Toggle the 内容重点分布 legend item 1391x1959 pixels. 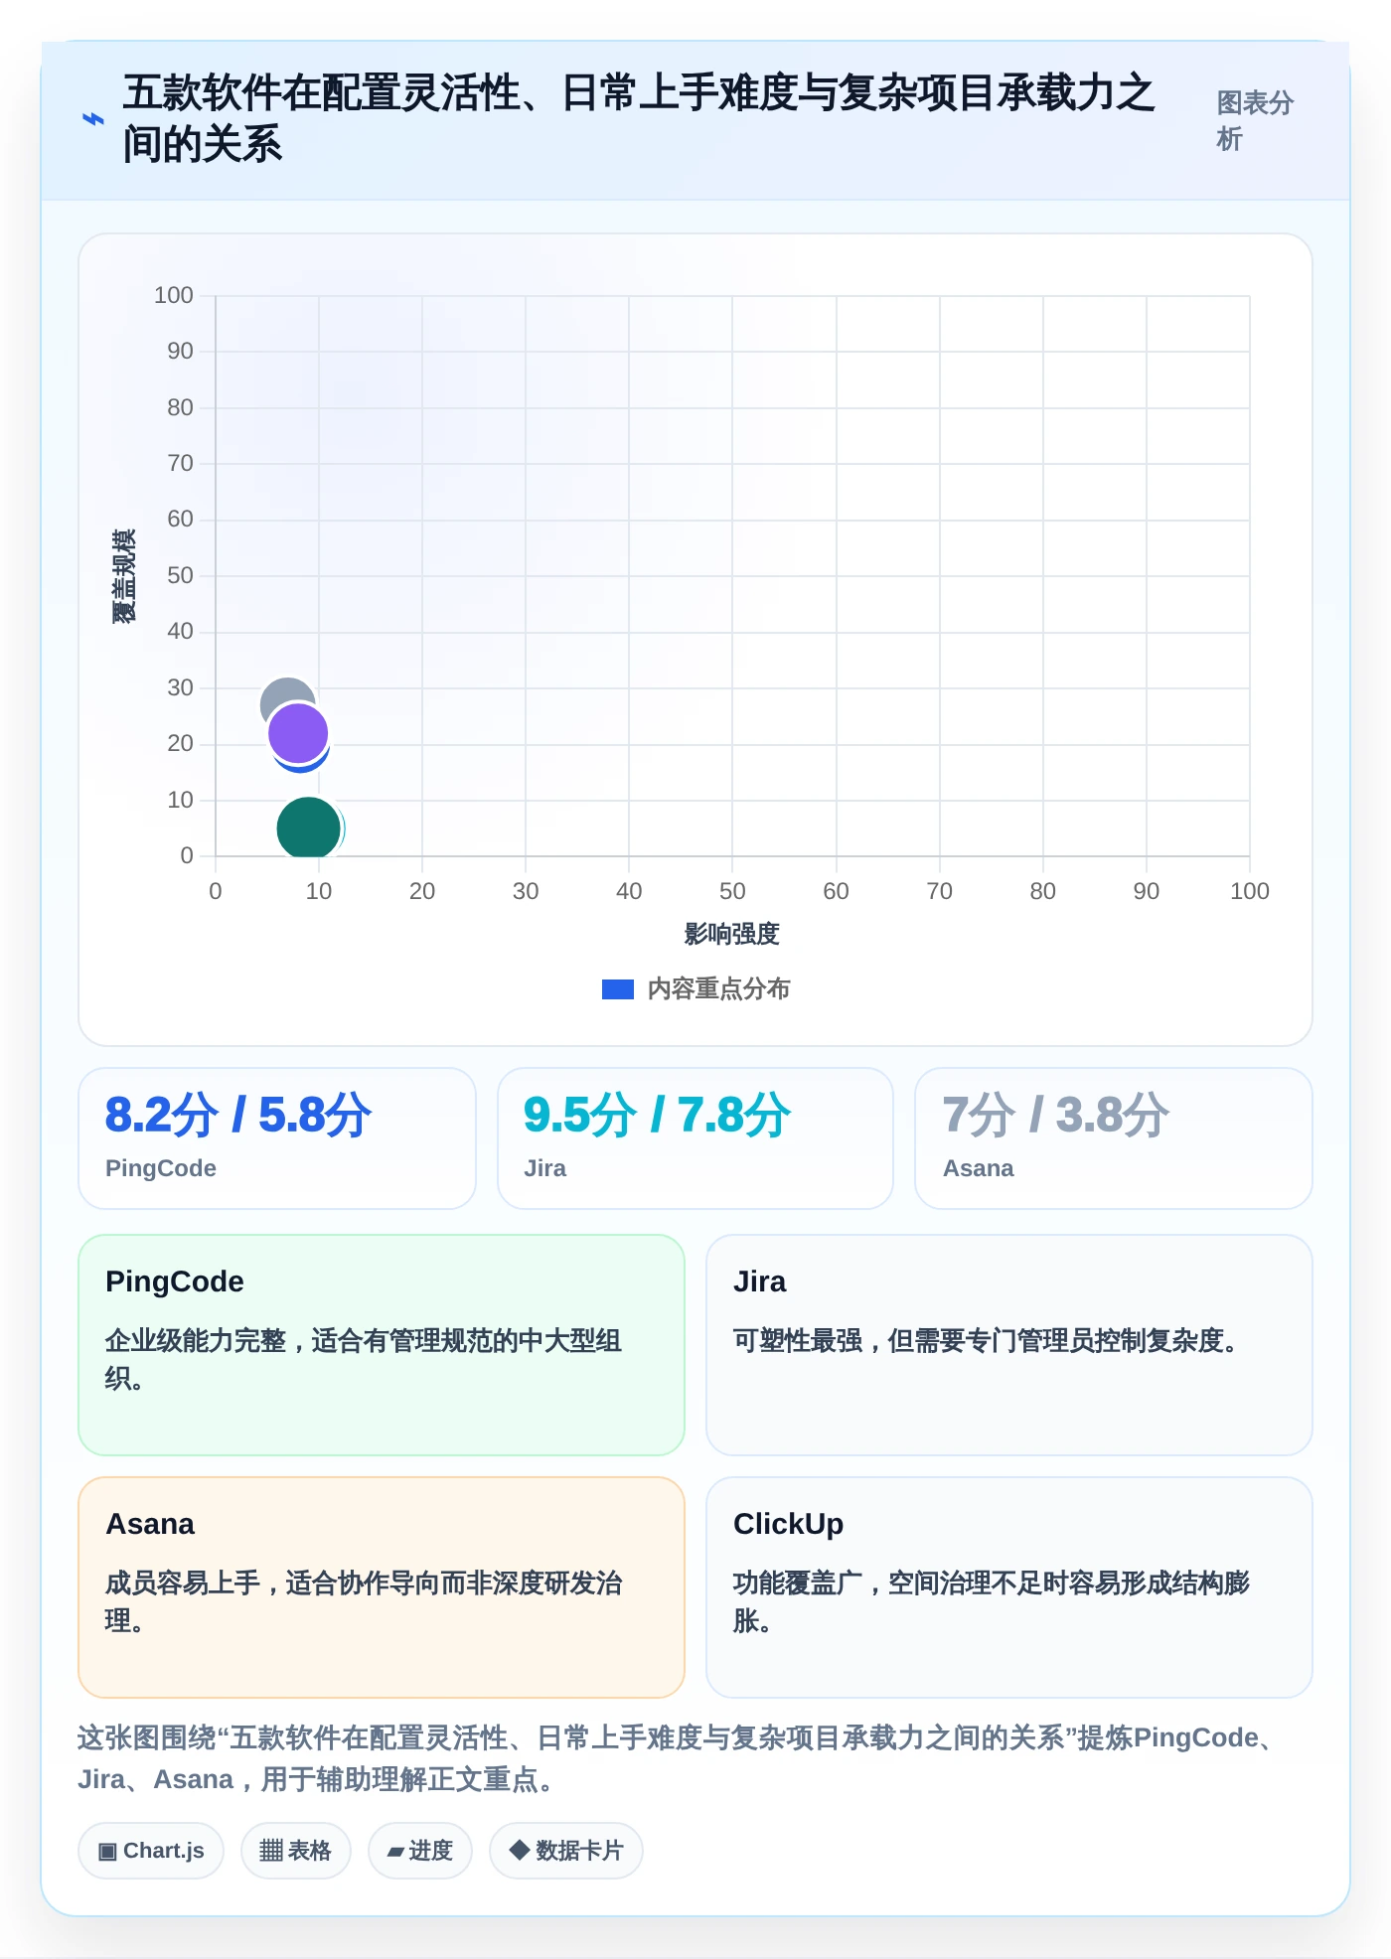[695, 989]
